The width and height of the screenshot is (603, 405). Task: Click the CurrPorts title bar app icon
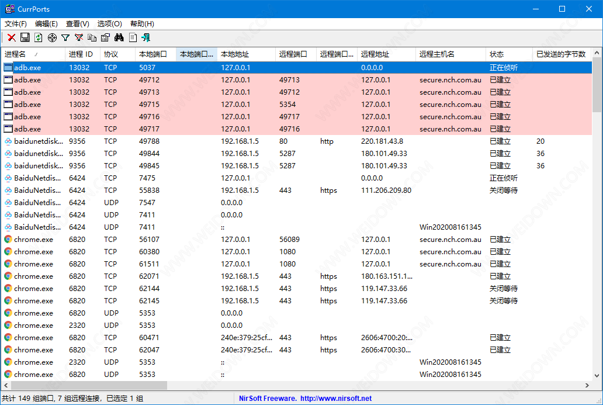coord(9,9)
